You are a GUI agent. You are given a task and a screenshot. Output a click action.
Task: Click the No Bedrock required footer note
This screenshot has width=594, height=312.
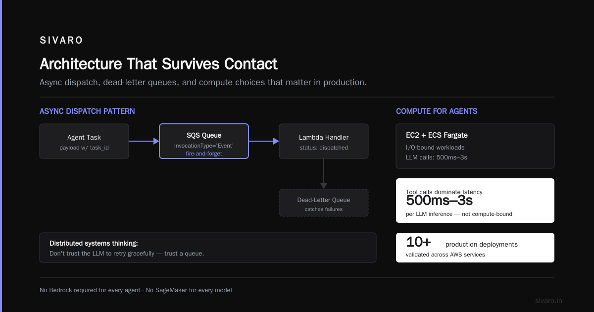[x=136, y=290]
